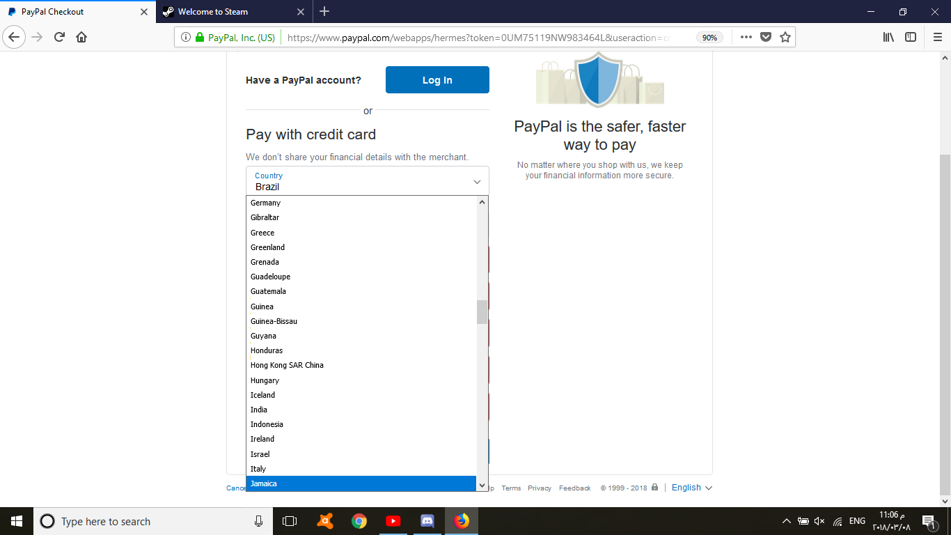Go to the Firefox home page
951x535 pixels.
coord(81,37)
